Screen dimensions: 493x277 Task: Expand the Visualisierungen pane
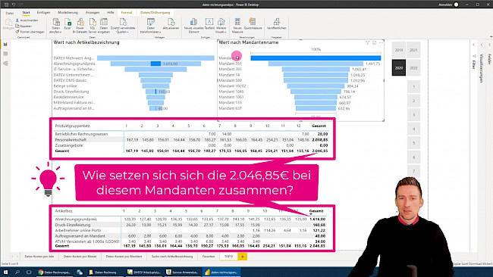pyautogui.click(x=482, y=45)
